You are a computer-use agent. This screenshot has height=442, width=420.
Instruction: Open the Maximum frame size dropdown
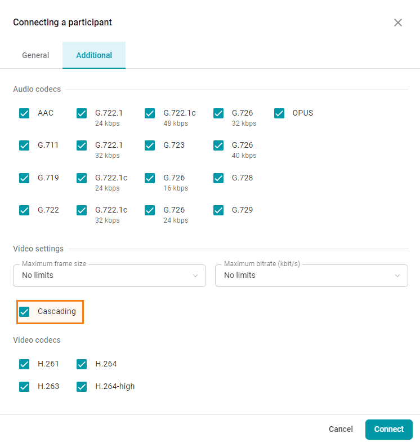[x=109, y=275]
